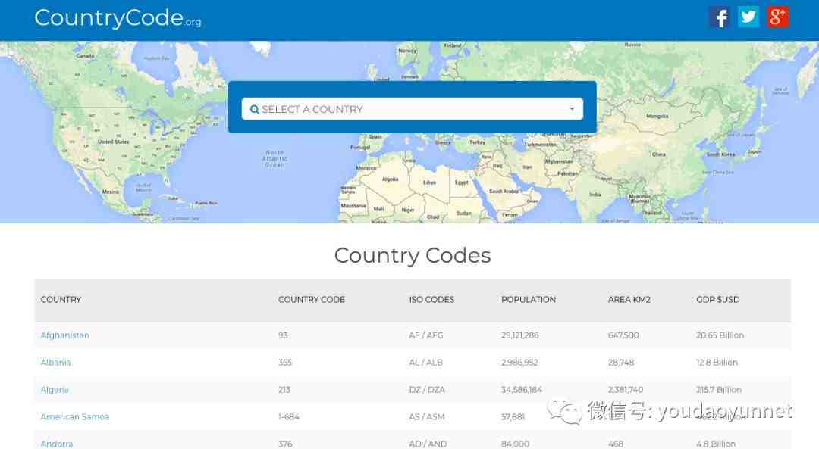Open the Albania country link

click(x=55, y=363)
